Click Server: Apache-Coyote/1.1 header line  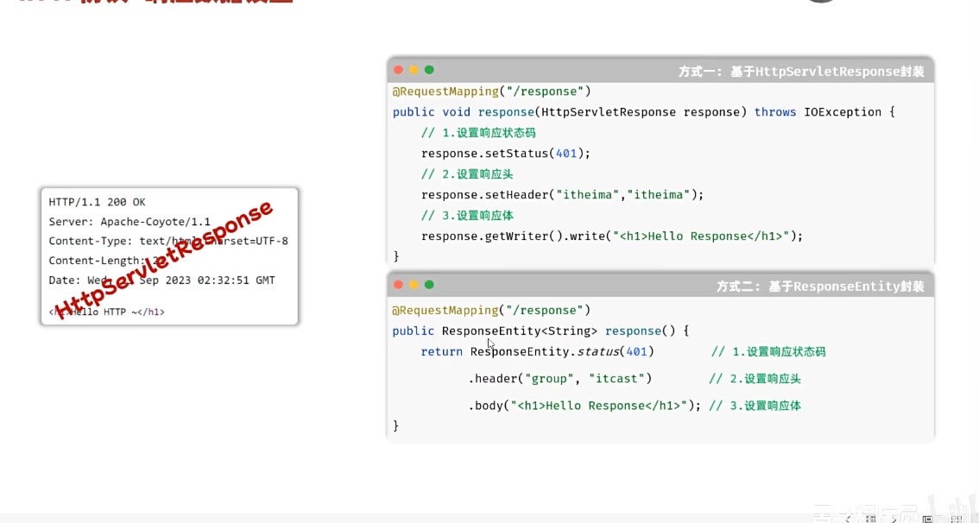(129, 222)
